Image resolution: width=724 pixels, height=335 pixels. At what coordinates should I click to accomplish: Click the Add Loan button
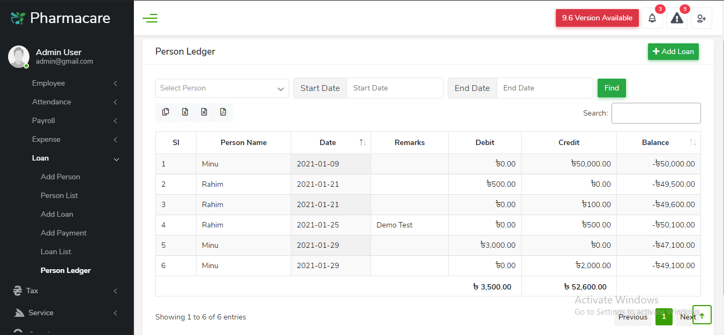tap(673, 51)
